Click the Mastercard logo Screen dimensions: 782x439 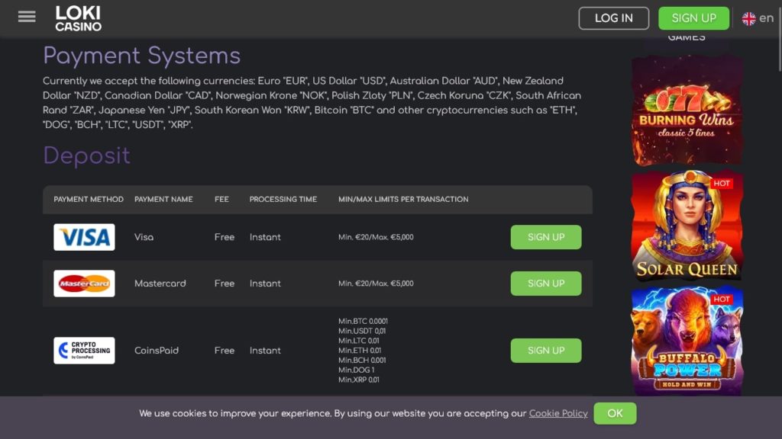84,284
